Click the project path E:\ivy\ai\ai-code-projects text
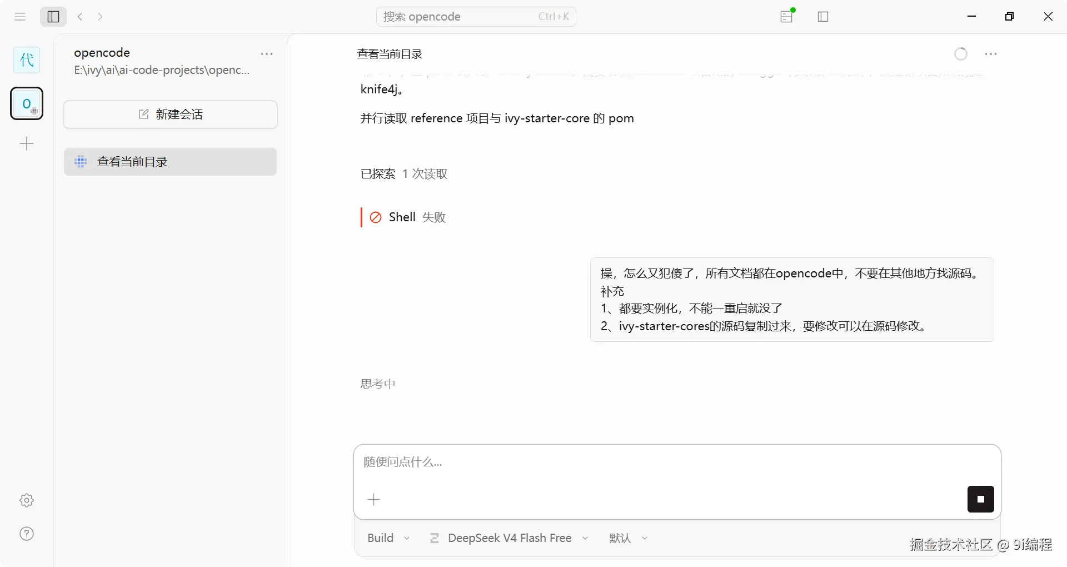The height and width of the screenshot is (567, 1067). click(x=162, y=71)
